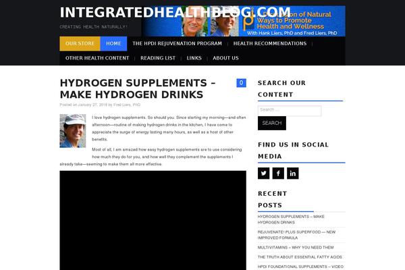Open Health Recommendations menu item

click(270, 44)
